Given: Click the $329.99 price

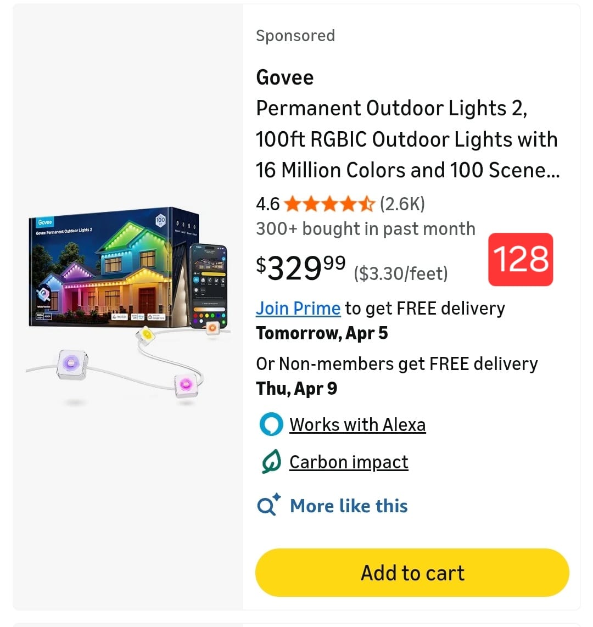Looking at the screenshot, I should [301, 267].
